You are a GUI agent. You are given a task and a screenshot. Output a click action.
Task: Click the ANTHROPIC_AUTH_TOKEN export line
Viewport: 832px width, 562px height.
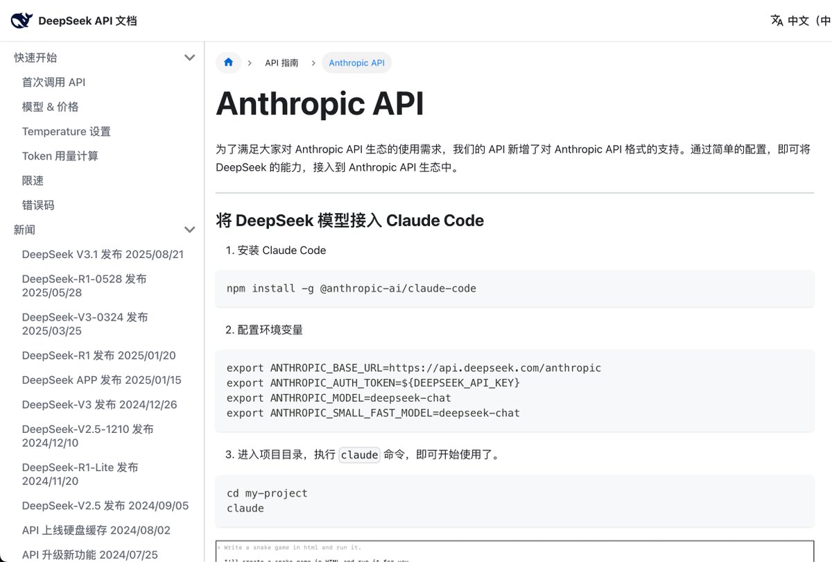[x=373, y=383]
